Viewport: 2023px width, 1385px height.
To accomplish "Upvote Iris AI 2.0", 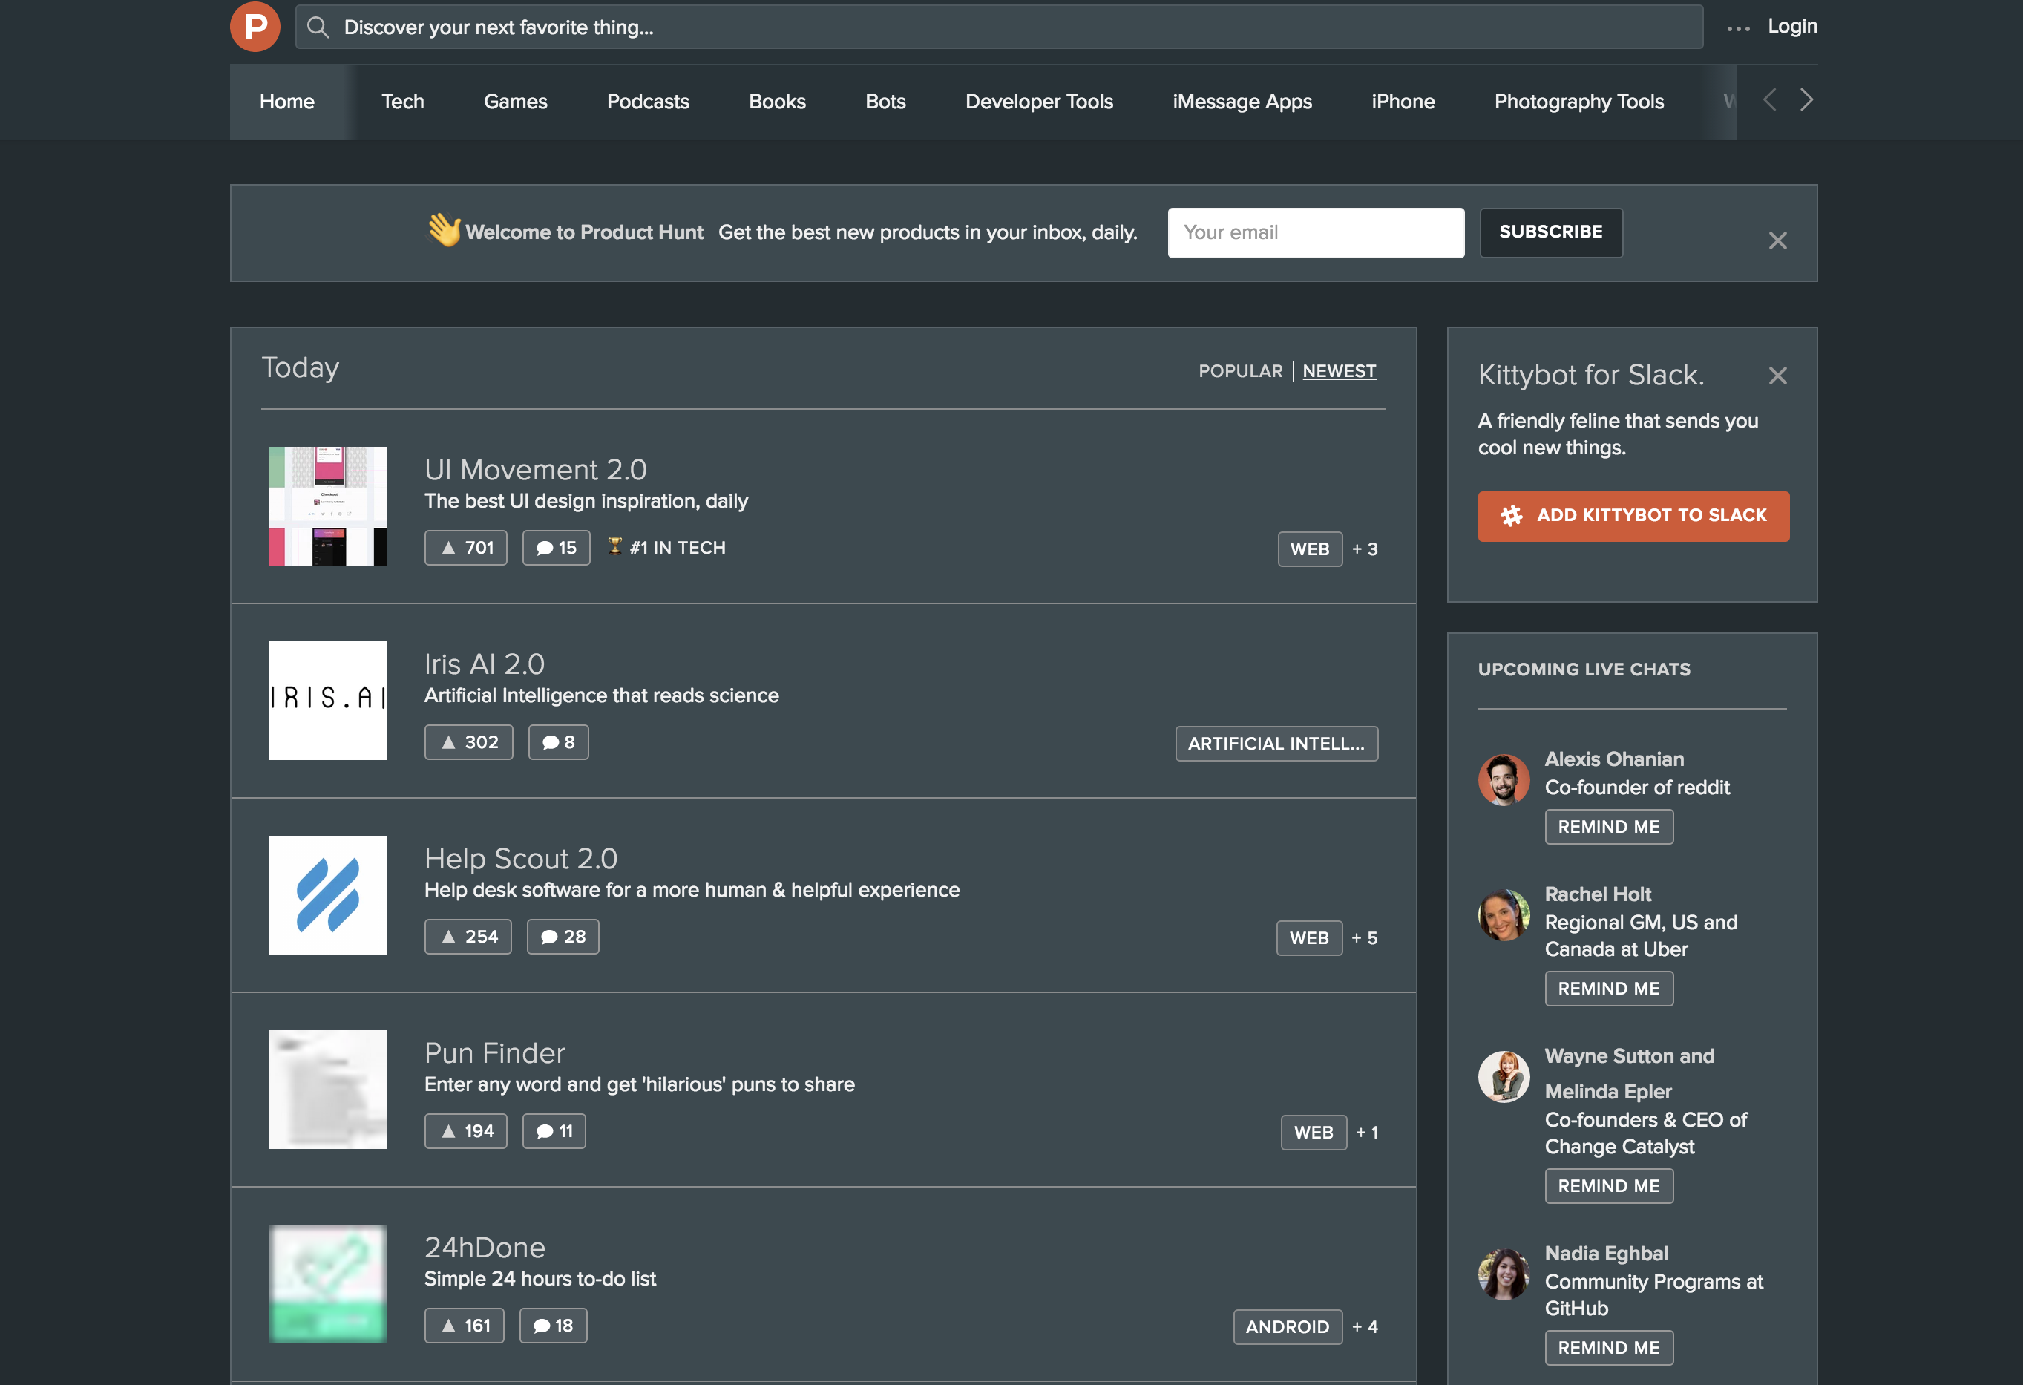I will click(468, 741).
